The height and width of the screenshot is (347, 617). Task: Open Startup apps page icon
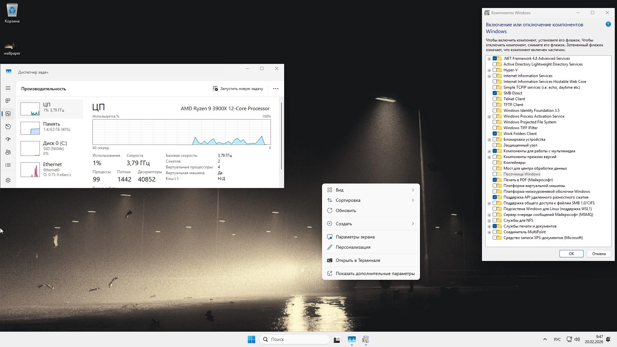coord(8,139)
